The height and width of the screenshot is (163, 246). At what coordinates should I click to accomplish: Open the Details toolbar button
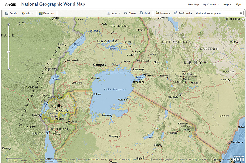tap(11, 13)
